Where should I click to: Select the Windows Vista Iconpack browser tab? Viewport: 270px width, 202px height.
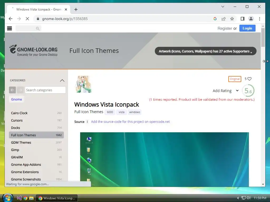[38, 9]
